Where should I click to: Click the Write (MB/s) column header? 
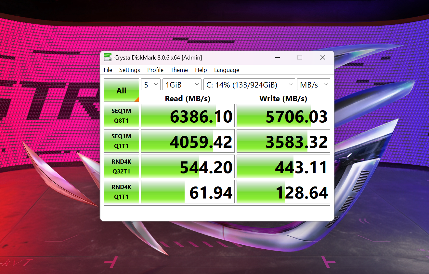(283, 98)
